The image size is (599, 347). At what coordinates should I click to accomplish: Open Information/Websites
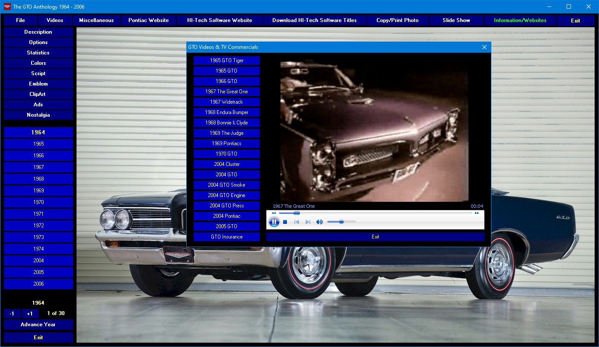[520, 20]
